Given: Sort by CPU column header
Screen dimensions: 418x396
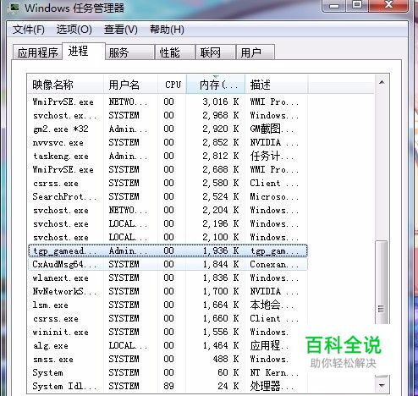Looking at the screenshot, I should coord(172,85).
